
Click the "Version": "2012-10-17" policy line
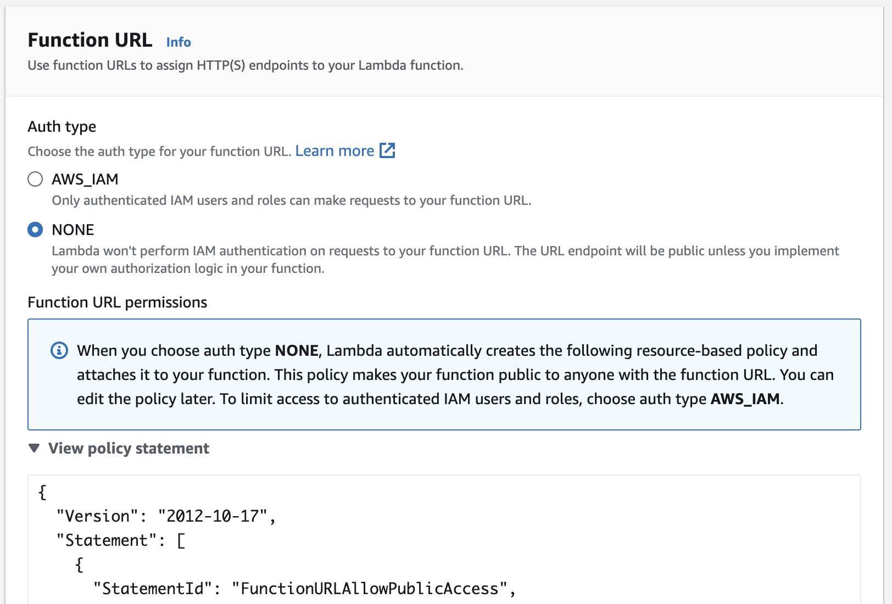(x=166, y=516)
